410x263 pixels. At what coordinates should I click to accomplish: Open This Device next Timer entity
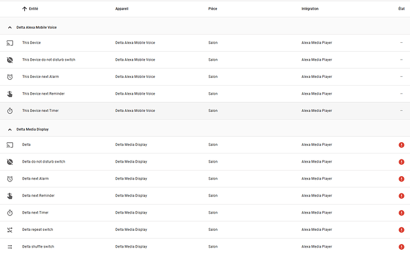pyautogui.click(x=40, y=111)
